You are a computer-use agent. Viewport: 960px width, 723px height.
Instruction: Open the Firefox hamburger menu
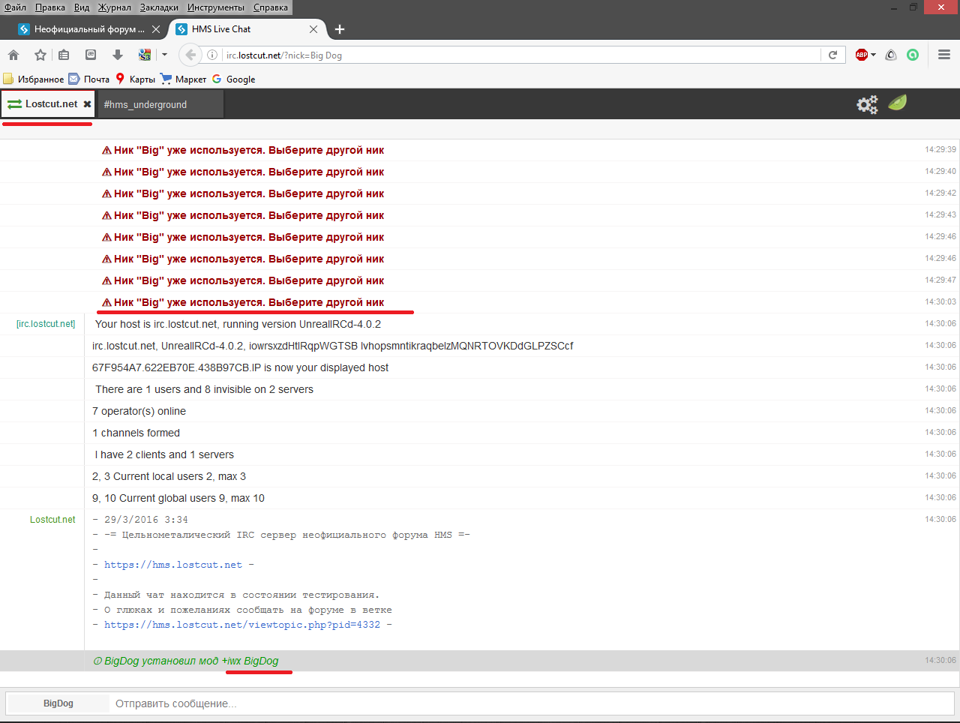click(944, 55)
